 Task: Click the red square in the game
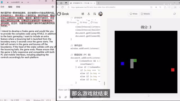click(173, 70)
